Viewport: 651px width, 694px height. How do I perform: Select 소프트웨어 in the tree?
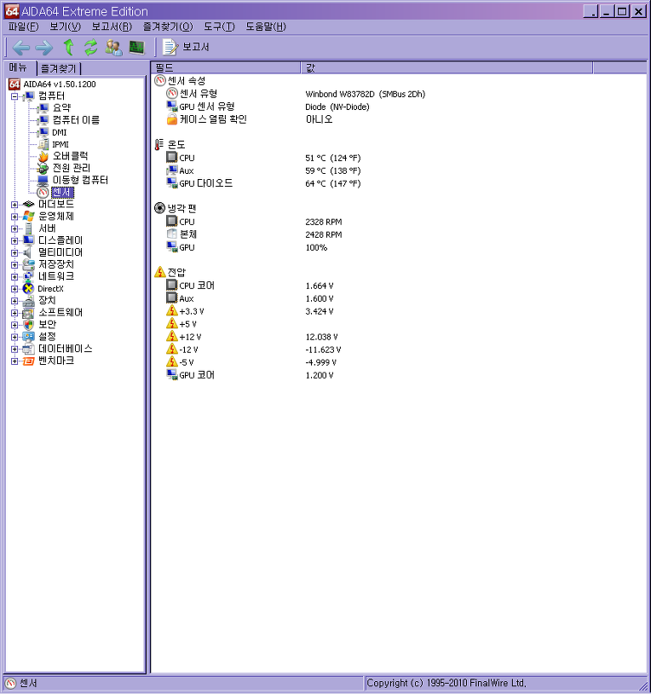click(x=60, y=313)
